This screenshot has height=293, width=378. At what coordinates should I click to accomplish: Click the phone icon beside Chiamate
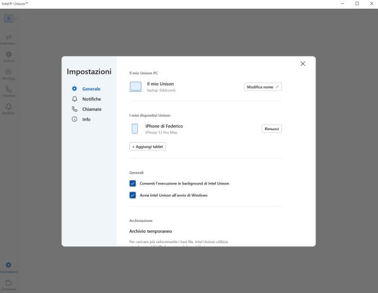point(74,109)
